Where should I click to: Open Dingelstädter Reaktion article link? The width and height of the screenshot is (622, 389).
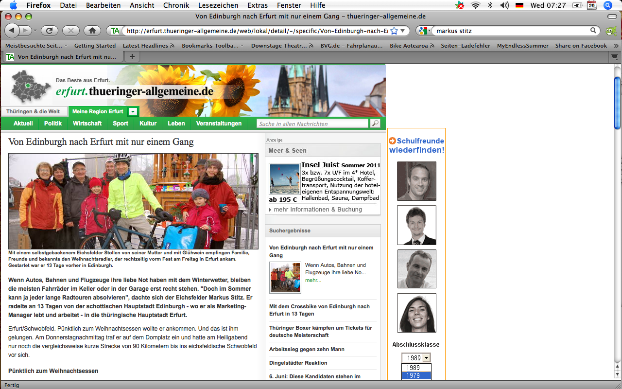pos(298,363)
